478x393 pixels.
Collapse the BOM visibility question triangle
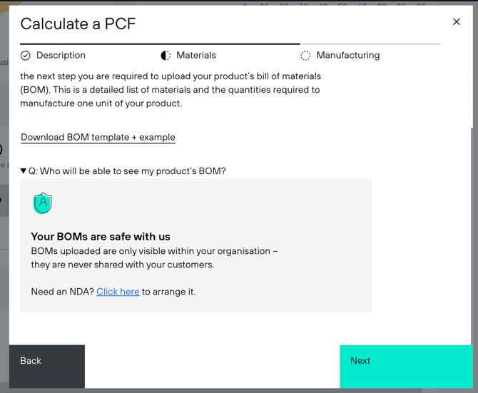24,171
